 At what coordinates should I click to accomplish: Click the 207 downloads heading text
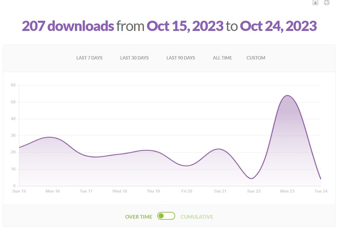click(x=68, y=26)
